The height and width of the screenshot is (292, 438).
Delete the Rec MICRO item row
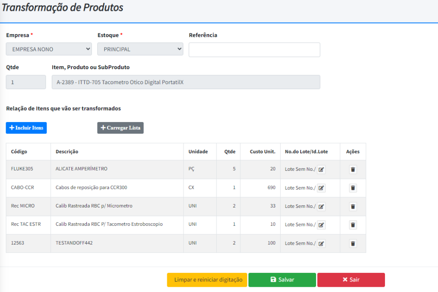pyautogui.click(x=353, y=206)
